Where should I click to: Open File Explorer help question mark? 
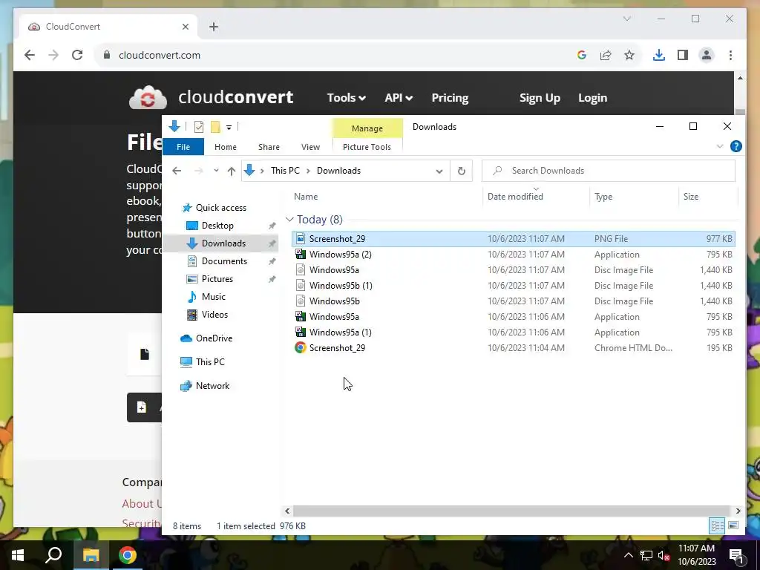[x=736, y=146]
